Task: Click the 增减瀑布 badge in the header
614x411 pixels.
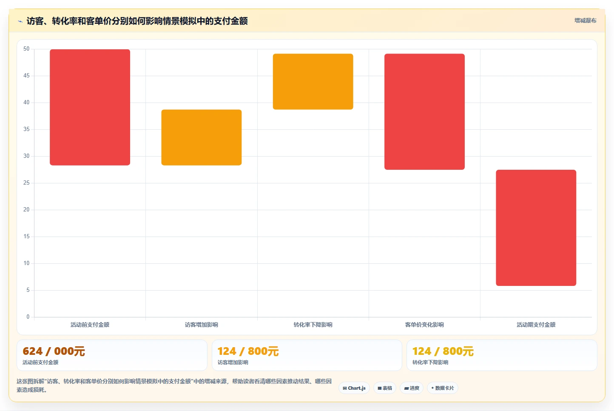Action: [x=585, y=20]
